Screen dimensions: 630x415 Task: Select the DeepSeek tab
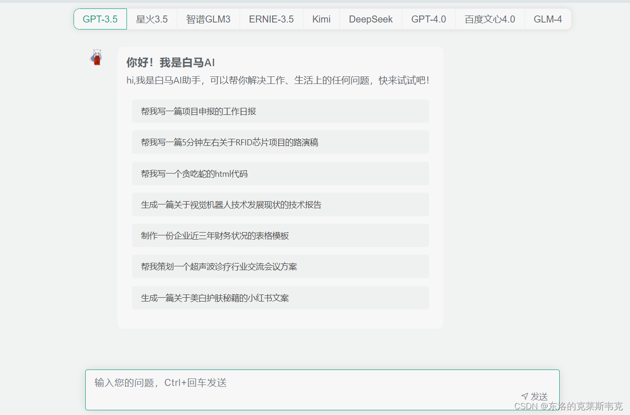click(x=371, y=19)
